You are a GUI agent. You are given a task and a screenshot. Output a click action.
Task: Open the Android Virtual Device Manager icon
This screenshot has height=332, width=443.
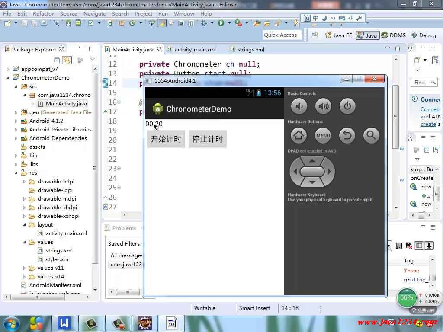pyautogui.click(x=78, y=23)
